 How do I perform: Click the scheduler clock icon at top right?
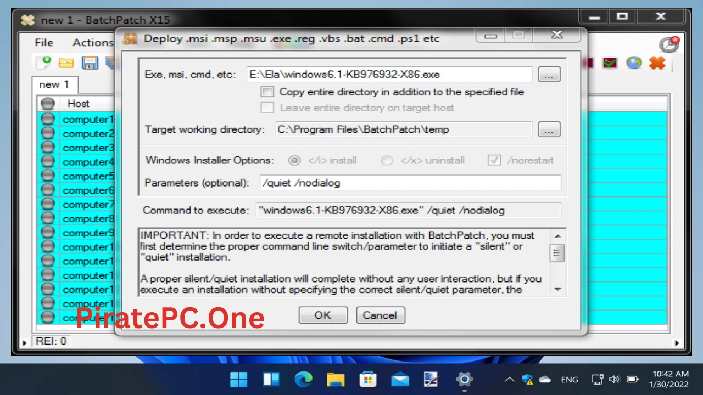[669, 44]
